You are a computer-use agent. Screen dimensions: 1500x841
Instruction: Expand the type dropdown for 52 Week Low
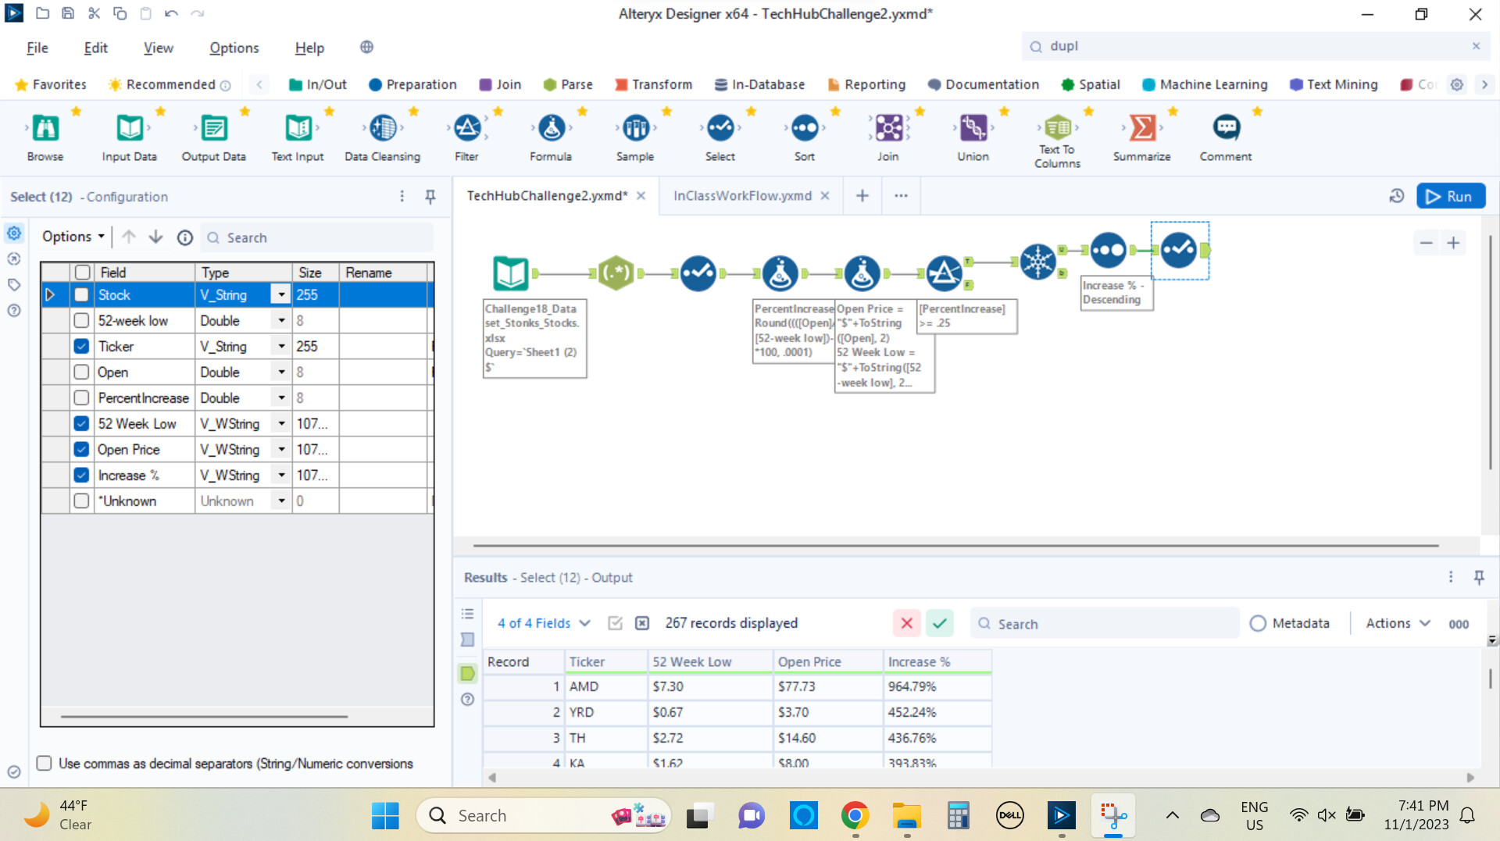click(x=281, y=424)
